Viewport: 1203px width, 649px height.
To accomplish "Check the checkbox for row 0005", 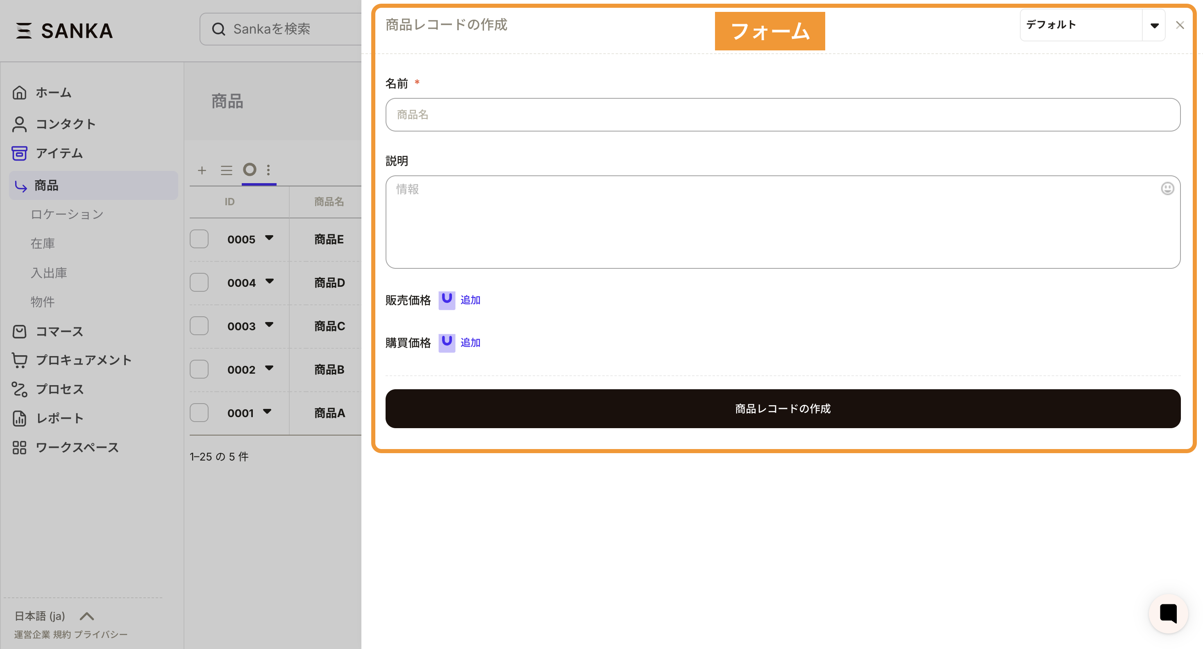I will pos(199,239).
